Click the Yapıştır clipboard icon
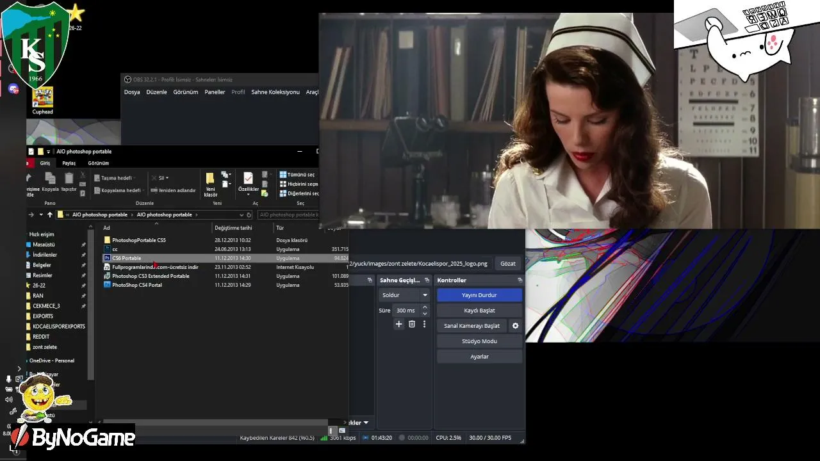Viewport: 820px width, 461px height. coord(69,179)
